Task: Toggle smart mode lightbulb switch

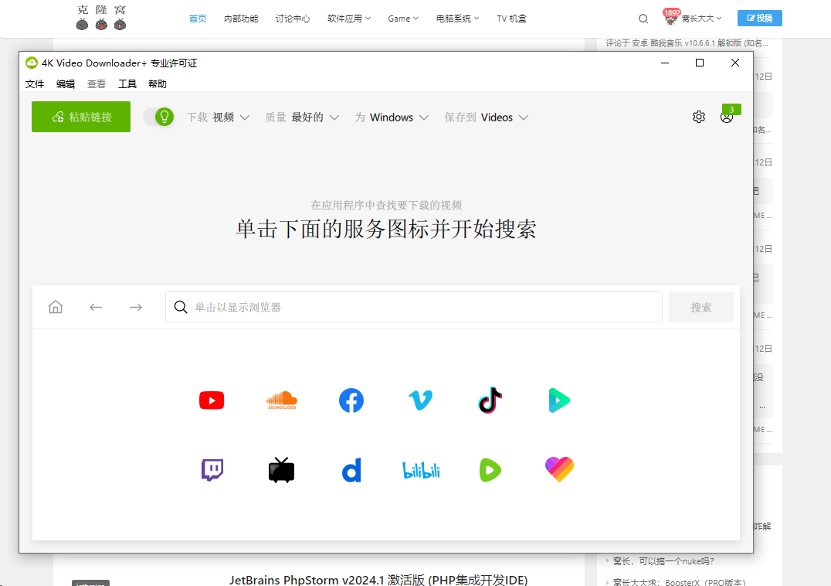Action: [x=158, y=117]
